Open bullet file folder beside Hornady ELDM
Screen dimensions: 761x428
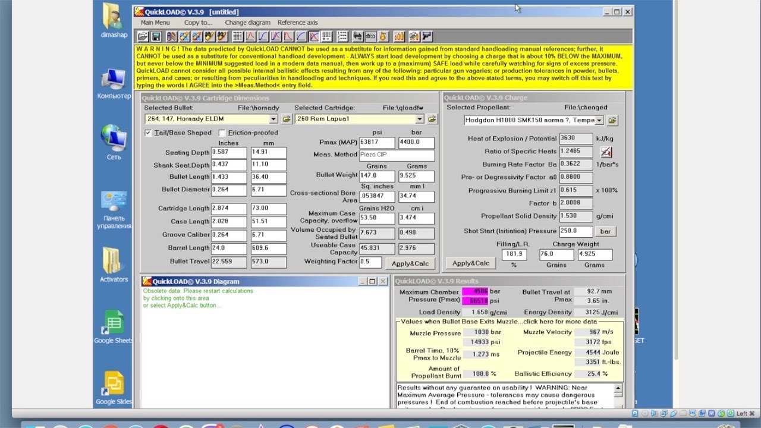point(287,119)
